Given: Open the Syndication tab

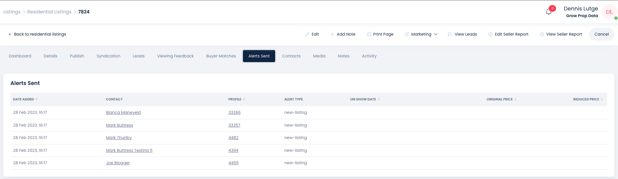Looking at the screenshot, I should tap(108, 56).
